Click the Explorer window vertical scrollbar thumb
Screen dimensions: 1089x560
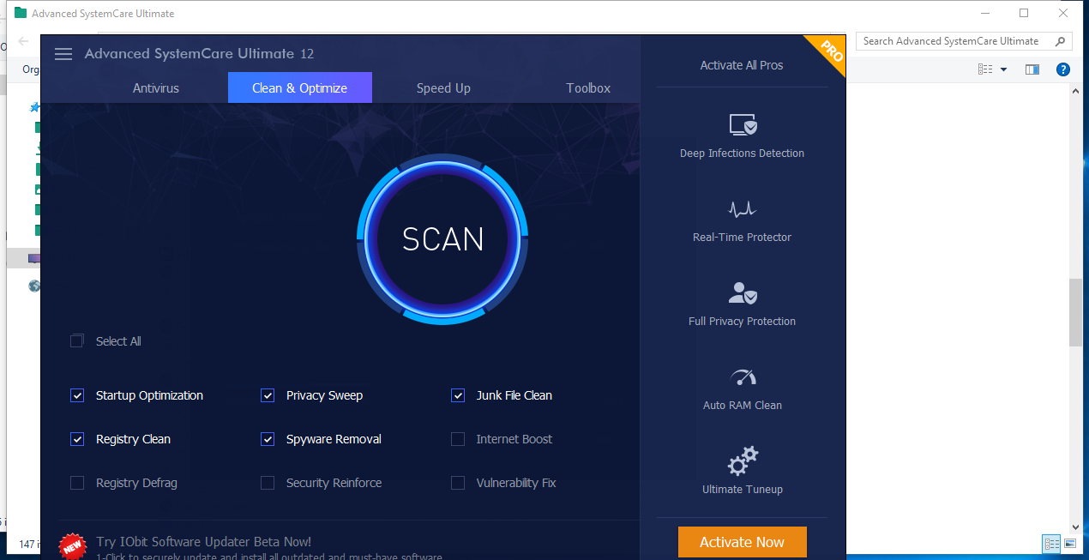pyautogui.click(x=1075, y=313)
